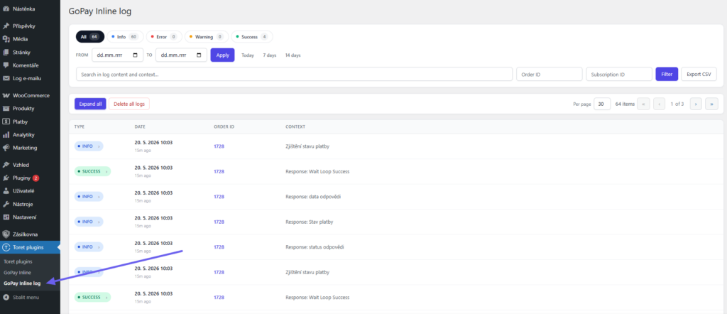Click the Log e-mailu envelope icon
Viewport: 727px width, 314px height.
pyautogui.click(x=6, y=78)
